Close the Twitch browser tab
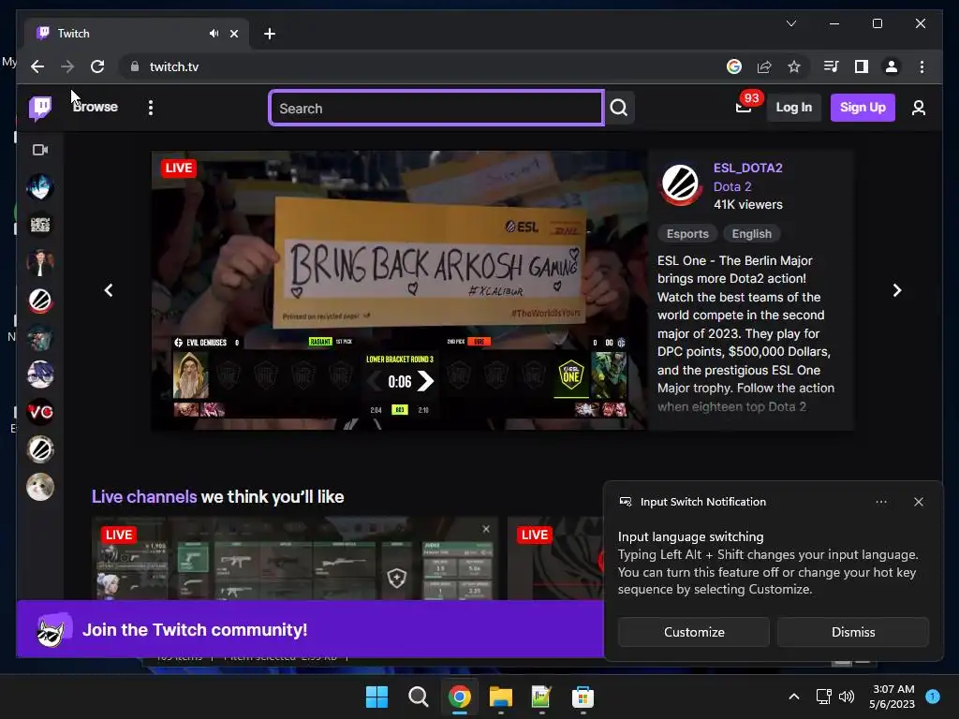Screen dimensions: 959x719 pos(233,34)
